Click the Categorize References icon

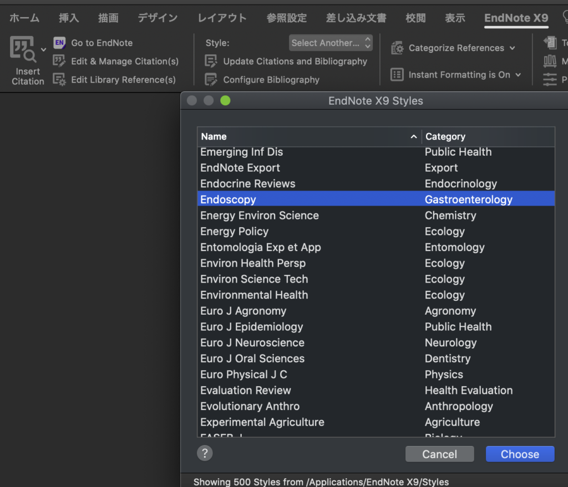(x=397, y=48)
